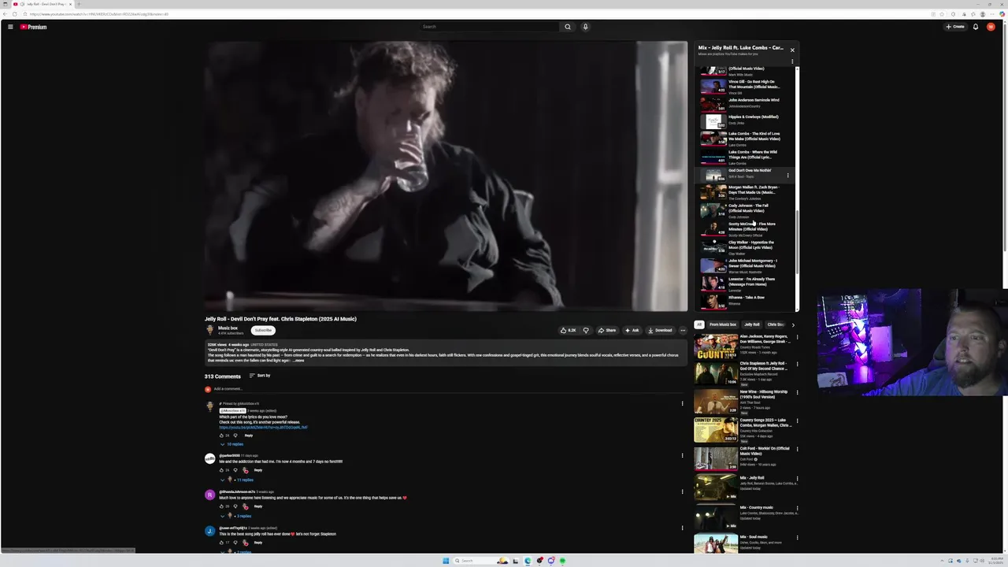Open the comments Sort by dropdown

[x=260, y=376]
